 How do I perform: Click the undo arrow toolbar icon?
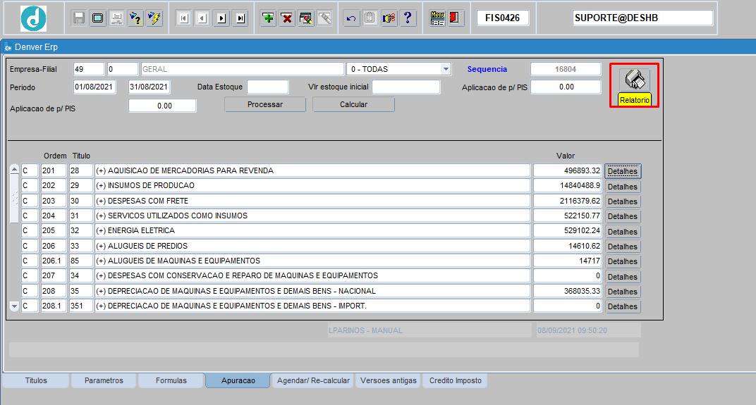click(351, 18)
